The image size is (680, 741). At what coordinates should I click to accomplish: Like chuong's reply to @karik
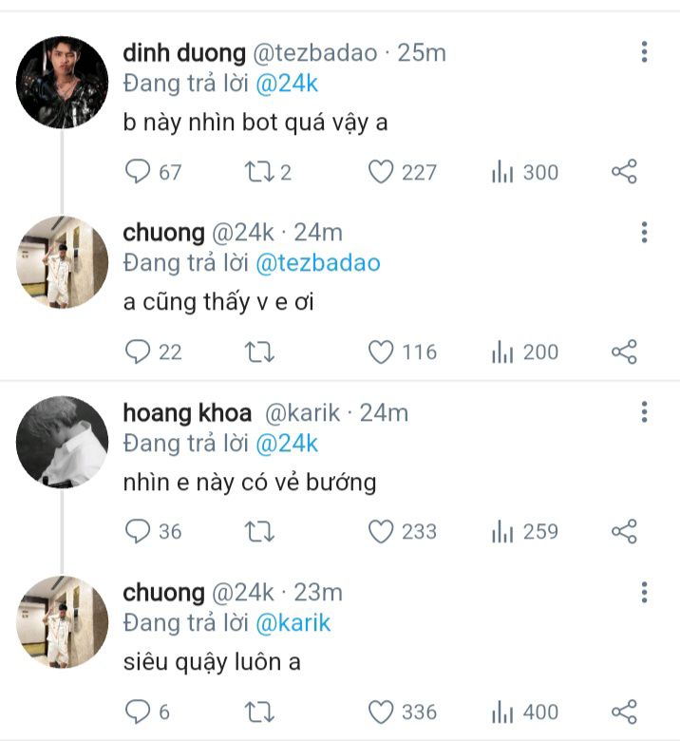click(381, 712)
